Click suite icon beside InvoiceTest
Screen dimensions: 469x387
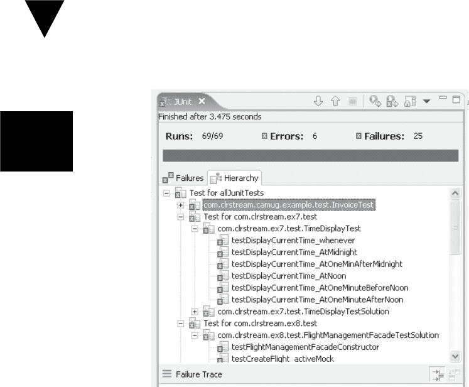(195, 205)
